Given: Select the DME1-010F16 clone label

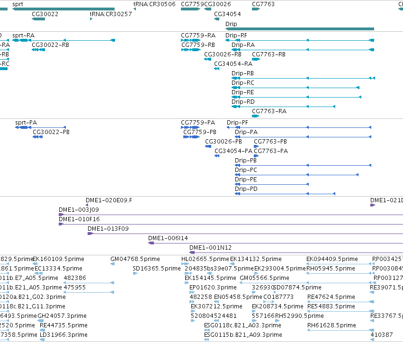Looking at the screenshot, I should point(79,219).
